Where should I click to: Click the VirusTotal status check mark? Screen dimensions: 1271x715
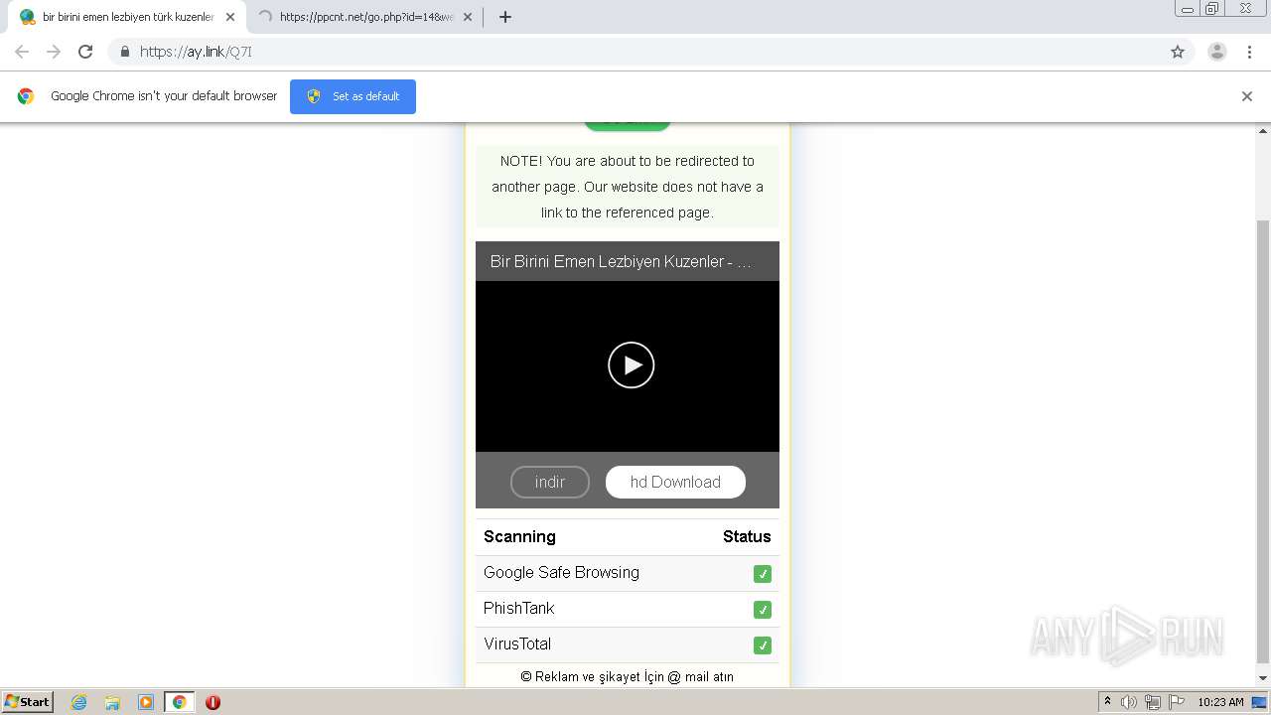point(763,645)
